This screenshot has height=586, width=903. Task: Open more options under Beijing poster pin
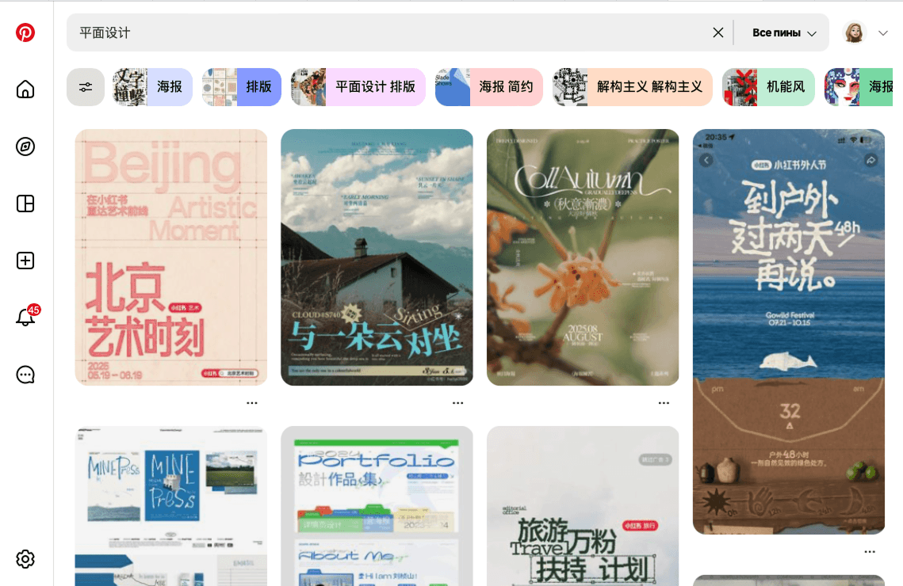(x=252, y=403)
